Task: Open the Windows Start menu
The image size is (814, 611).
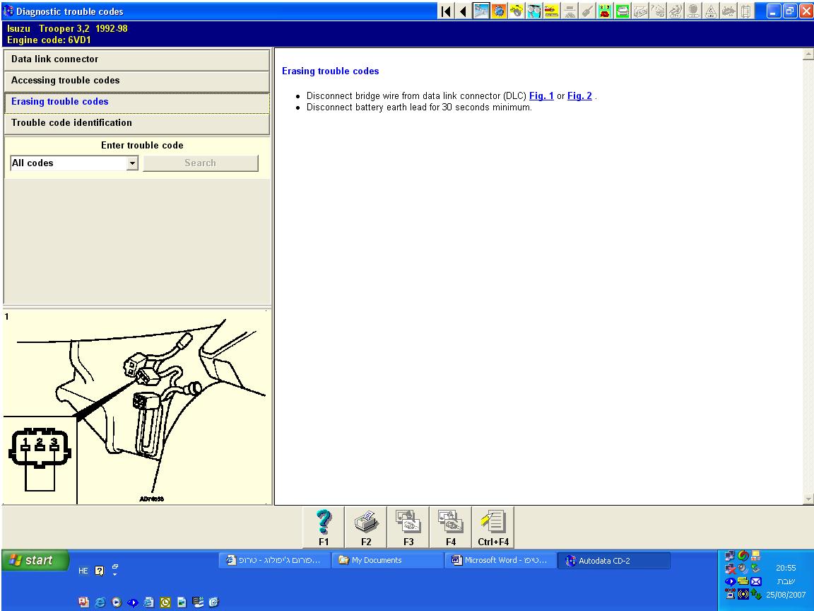Action: [x=35, y=561]
